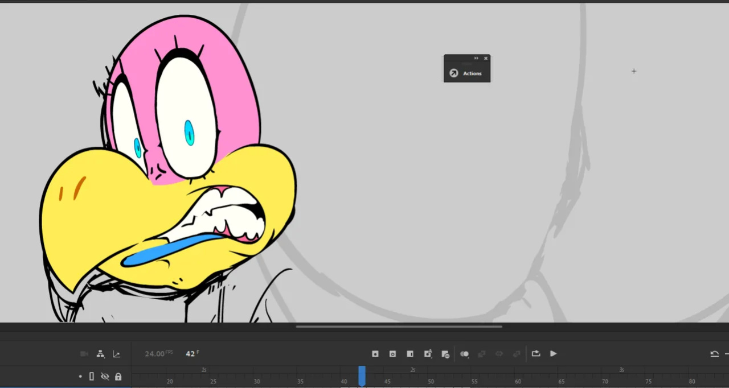This screenshot has height=388, width=729.
Task: Play the animation
Action: (x=553, y=354)
